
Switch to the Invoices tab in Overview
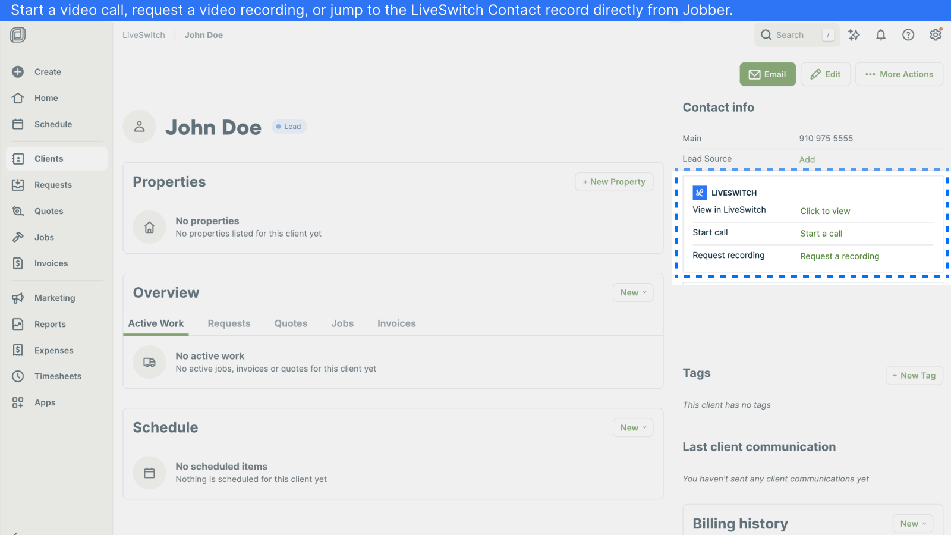[396, 323]
